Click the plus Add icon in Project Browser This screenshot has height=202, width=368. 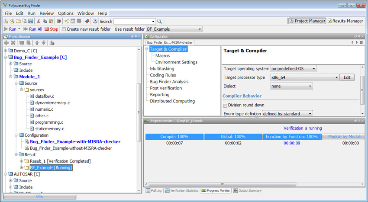point(6,43)
